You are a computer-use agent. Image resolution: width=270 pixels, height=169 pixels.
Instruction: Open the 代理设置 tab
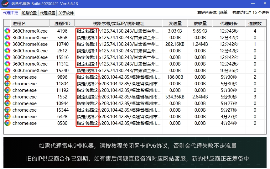48,13
